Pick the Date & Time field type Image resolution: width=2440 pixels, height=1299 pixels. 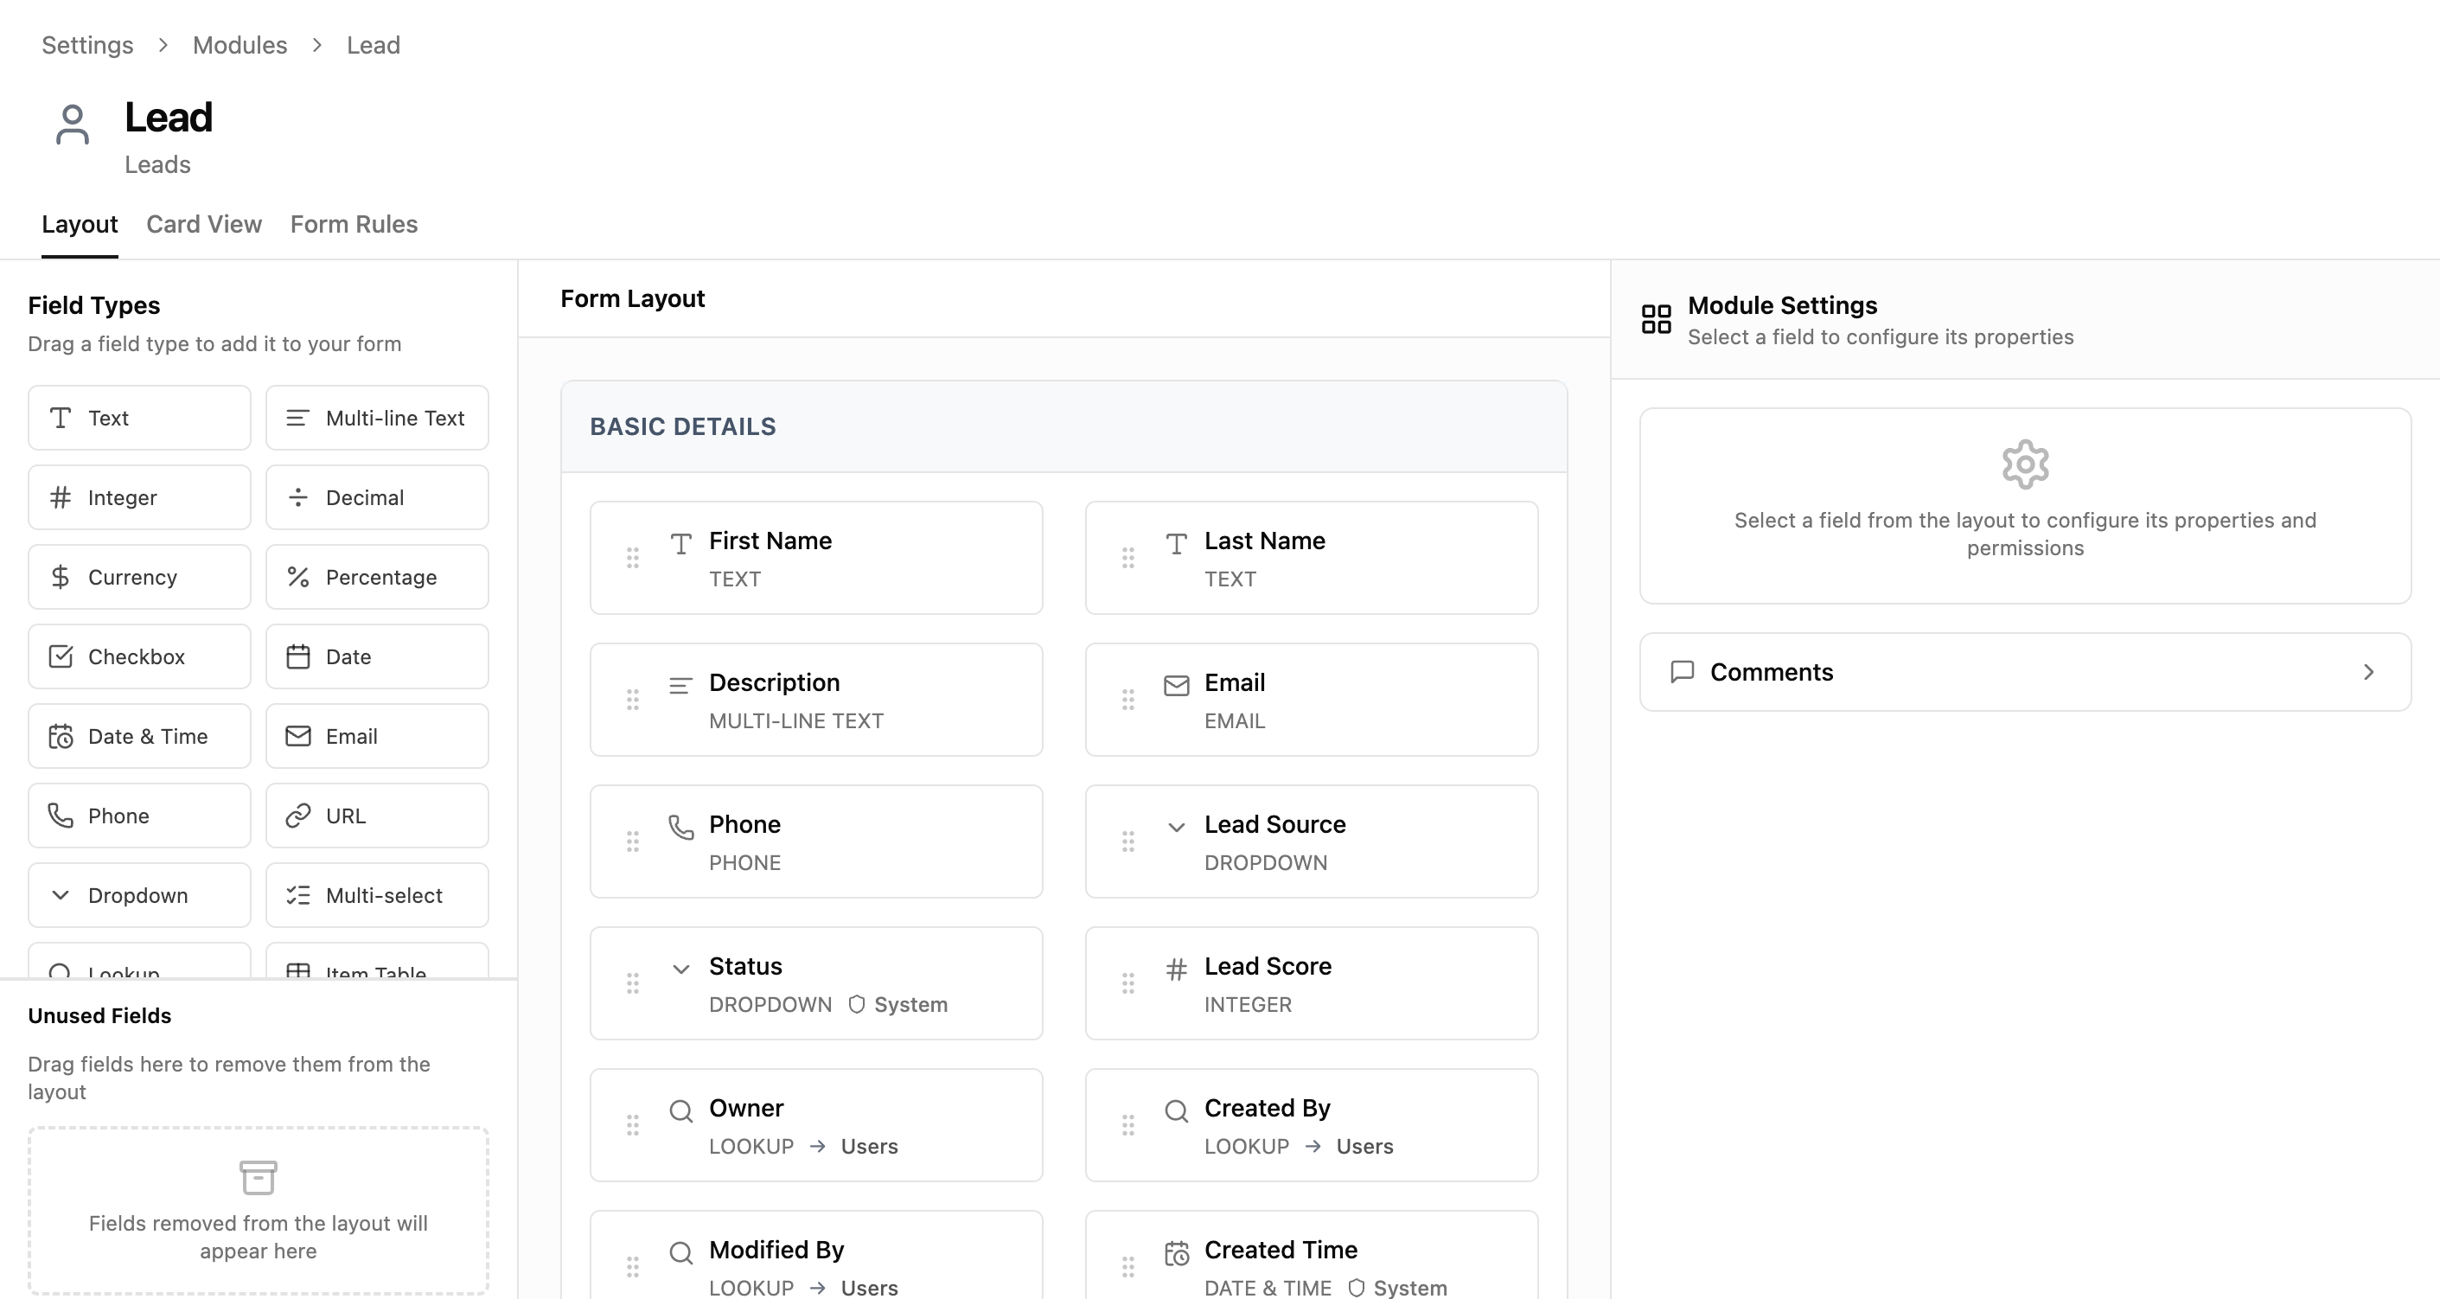tap(139, 736)
